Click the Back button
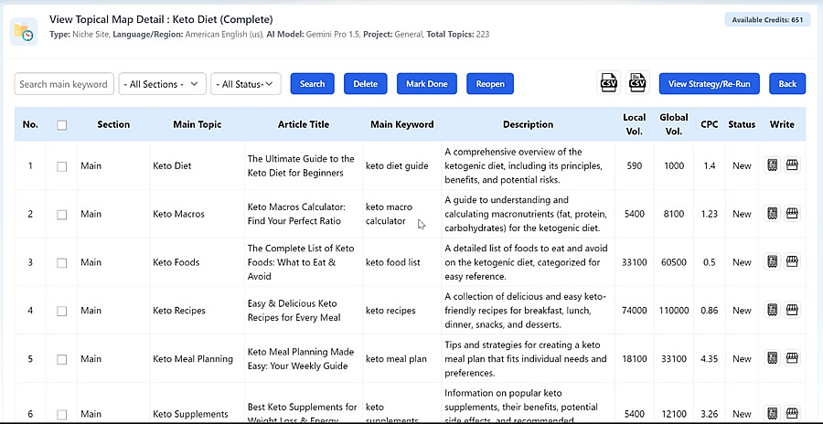 [787, 84]
